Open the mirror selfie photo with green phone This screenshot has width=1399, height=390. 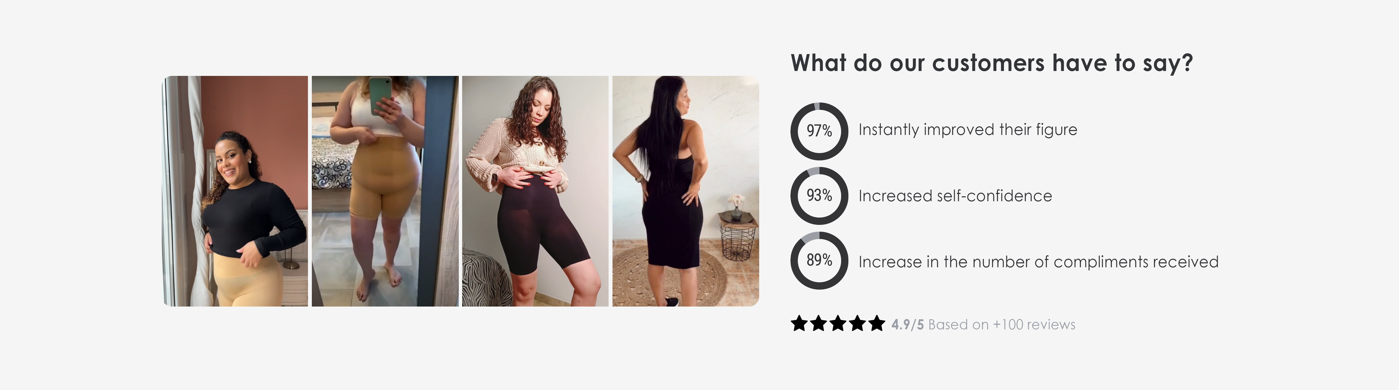tap(385, 191)
